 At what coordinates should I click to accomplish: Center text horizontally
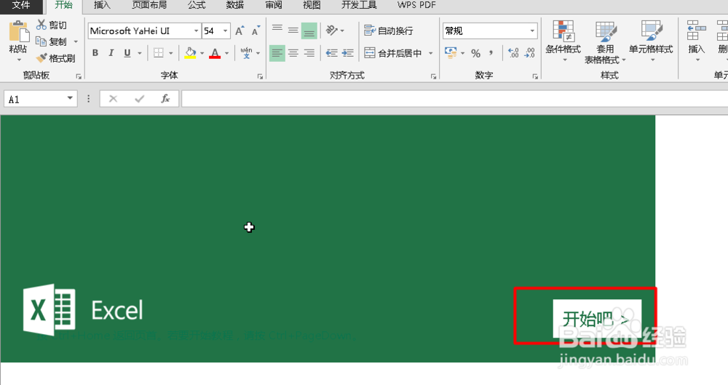293,53
